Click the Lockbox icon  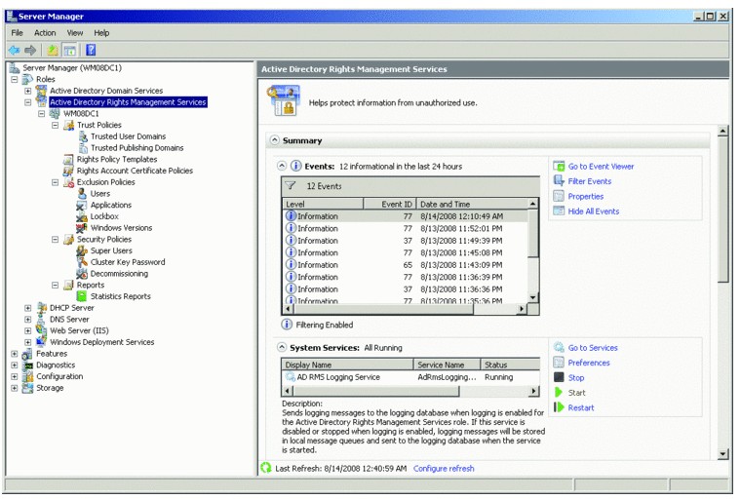82,216
